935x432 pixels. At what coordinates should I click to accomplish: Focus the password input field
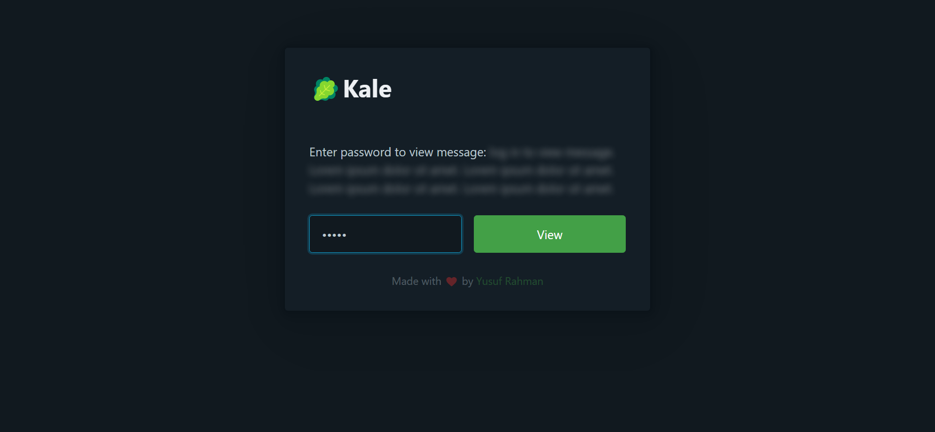point(385,234)
